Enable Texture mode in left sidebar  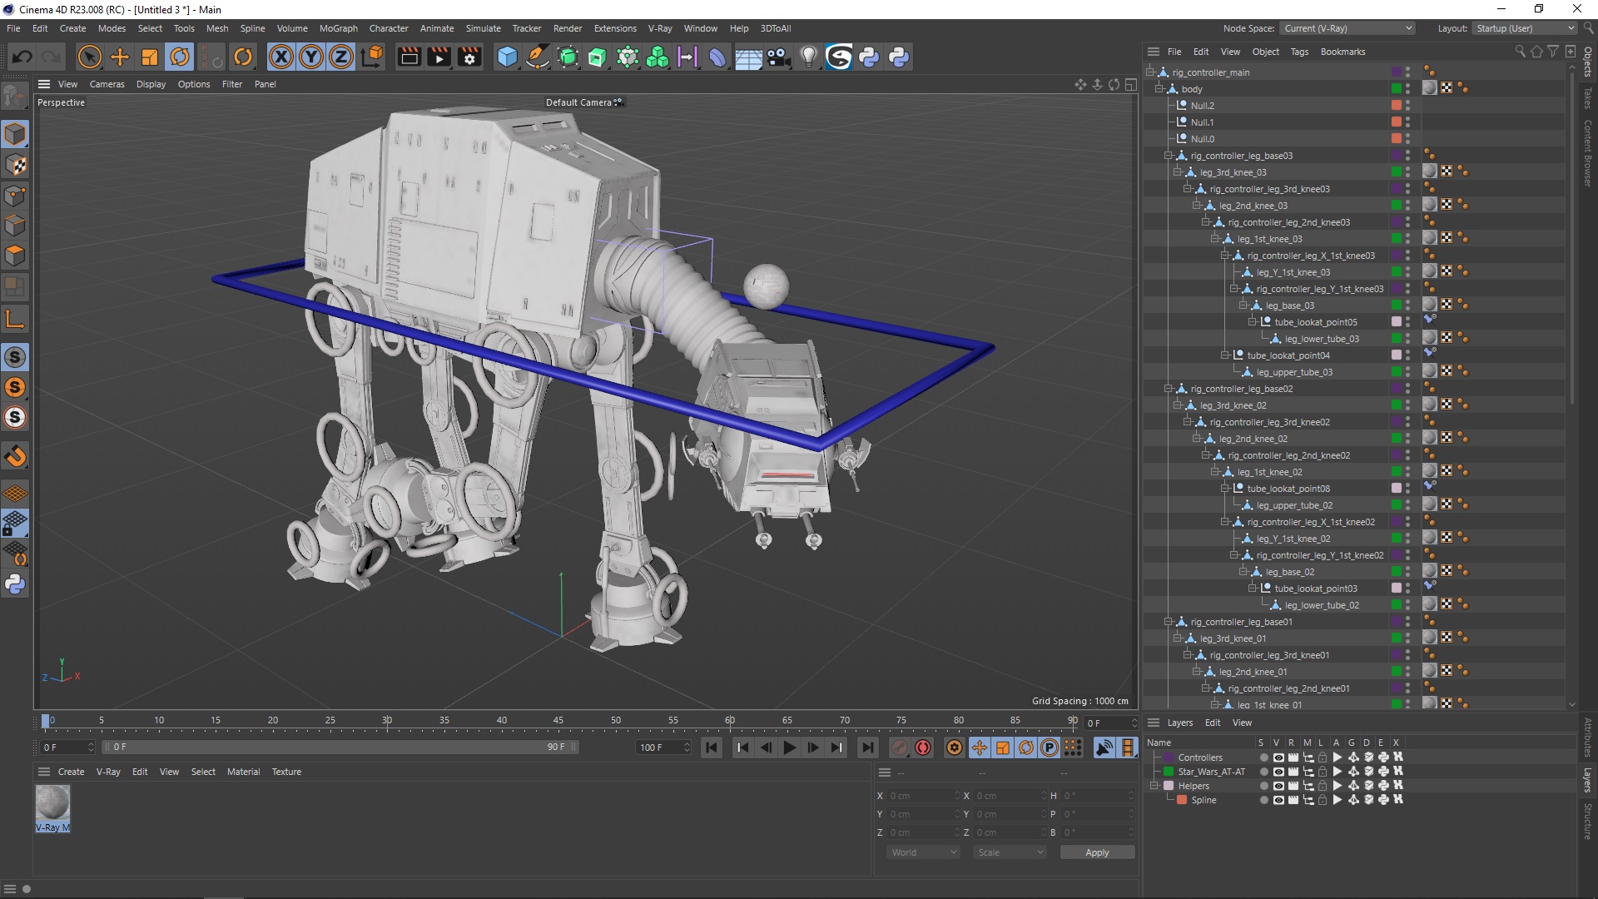(x=15, y=165)
